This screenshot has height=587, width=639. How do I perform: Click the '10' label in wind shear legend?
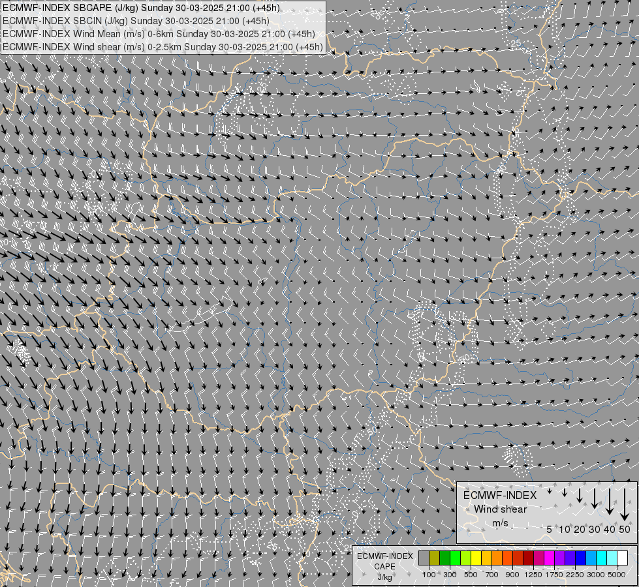pyautogui.click(x=565, y=529)
